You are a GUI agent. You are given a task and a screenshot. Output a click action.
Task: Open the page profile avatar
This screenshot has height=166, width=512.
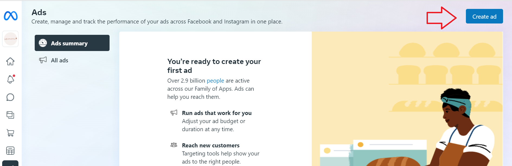coord(10,39)
